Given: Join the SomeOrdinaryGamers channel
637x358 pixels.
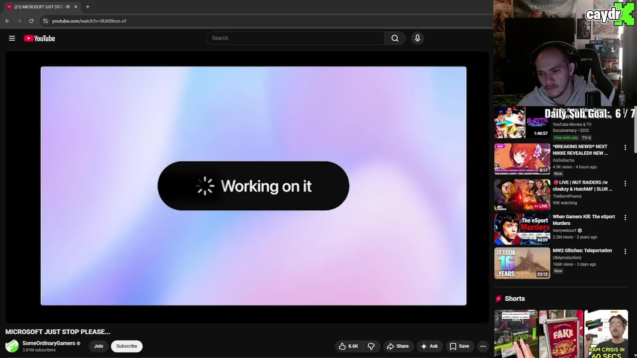Looking at the screenshot, I should 99,346.
